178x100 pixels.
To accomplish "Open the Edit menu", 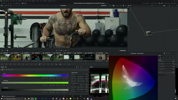I will pyautogui.click(x=14, y=1).
